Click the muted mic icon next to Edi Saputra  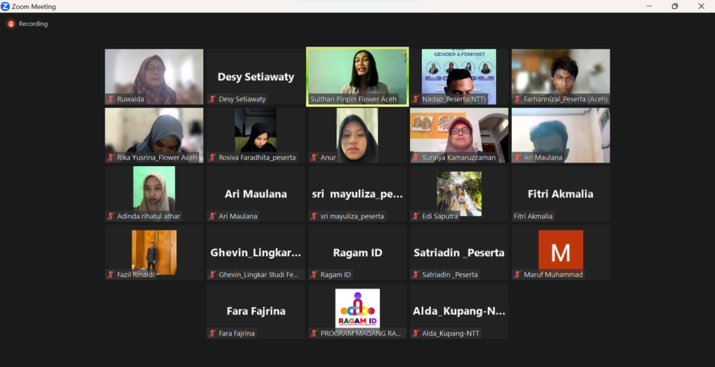coord(415,216)
